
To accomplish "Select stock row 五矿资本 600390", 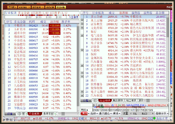I will coord(41,29).
